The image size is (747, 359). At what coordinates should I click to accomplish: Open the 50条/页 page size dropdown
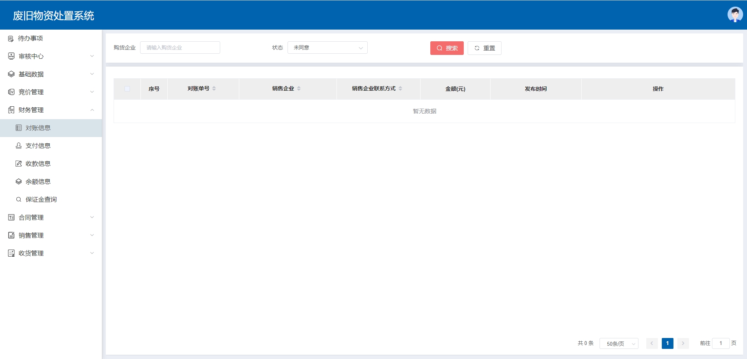pos(619,343)
